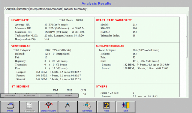Click supraventricular Run 49 (536 SVE beats)
Viewport: 192px width, 113px height.
tap(146, 61)
